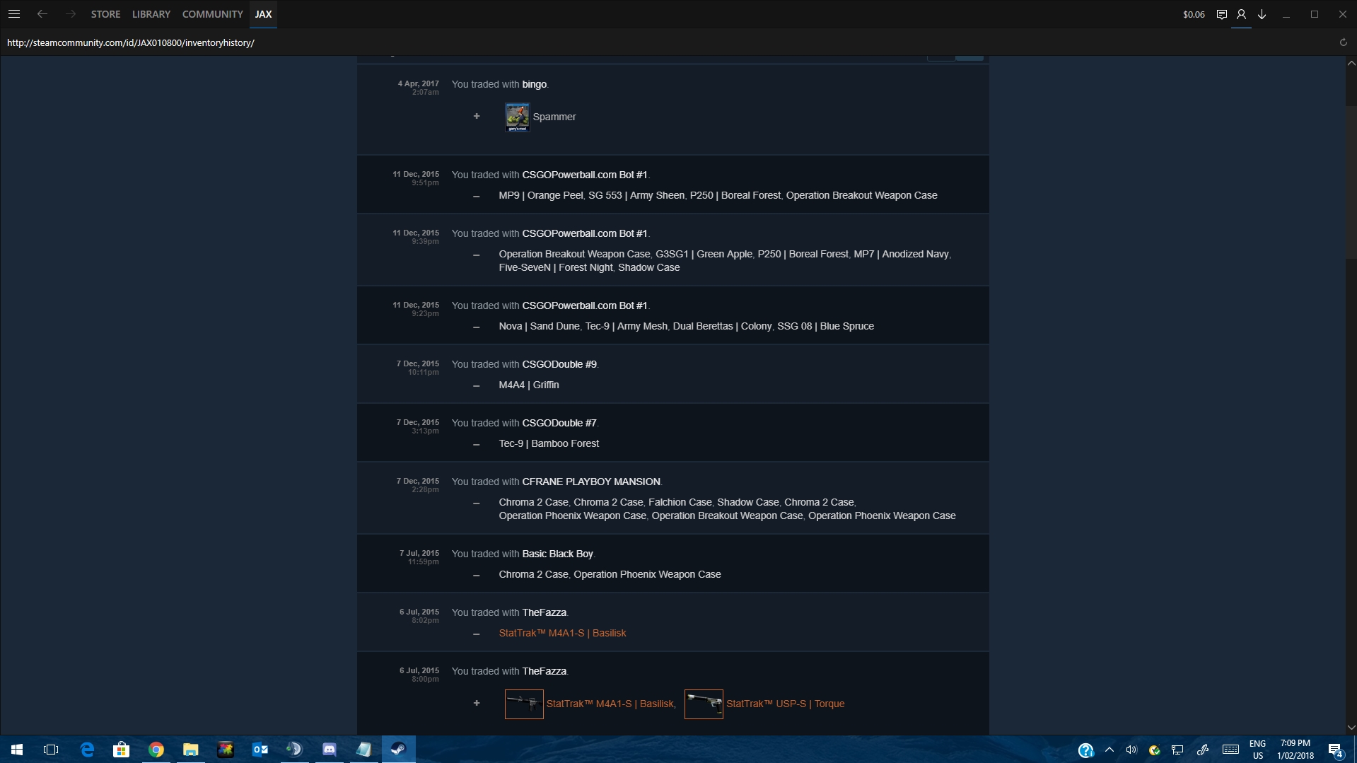Launch Google Chrome from the taskbar

tap(156, 750)
